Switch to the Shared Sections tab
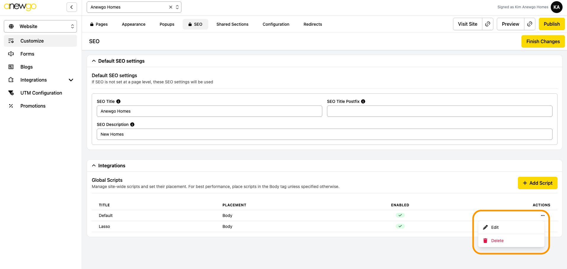The image size is (567, 269). [232, 24]
